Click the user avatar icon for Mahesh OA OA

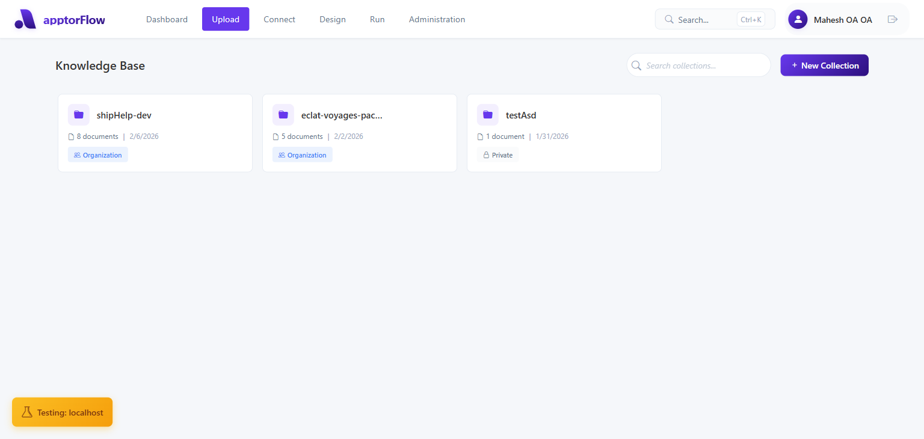797,19
